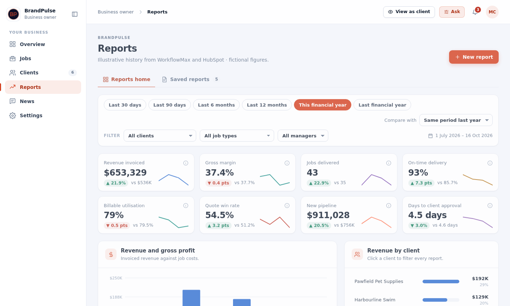Collapse the sidebar with the panel icon
The width and height of the screenshot is (510, 306).
[75, 14]
